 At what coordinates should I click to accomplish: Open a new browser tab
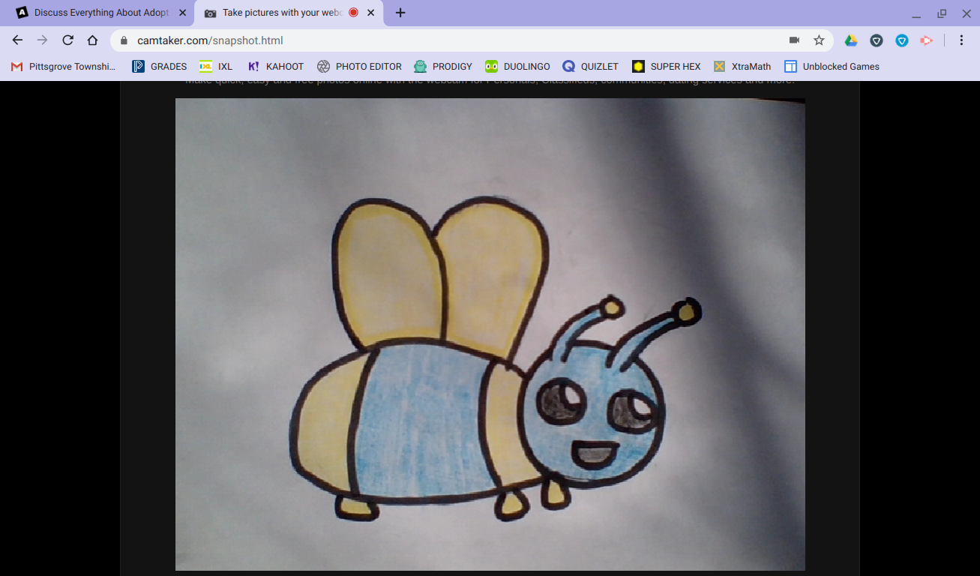(400, 13)
